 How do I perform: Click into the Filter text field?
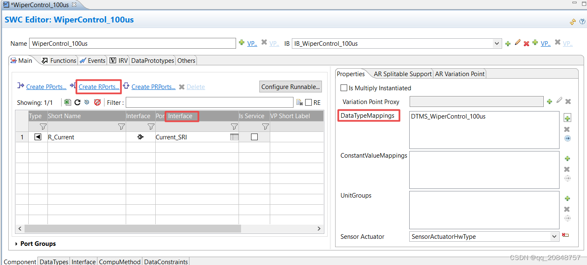click(209, 102)
